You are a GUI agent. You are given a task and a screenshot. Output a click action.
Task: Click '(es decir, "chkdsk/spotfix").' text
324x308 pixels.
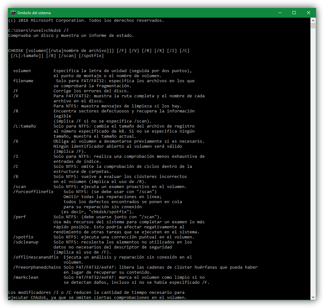pyautogui.click(x=98, y=212)
